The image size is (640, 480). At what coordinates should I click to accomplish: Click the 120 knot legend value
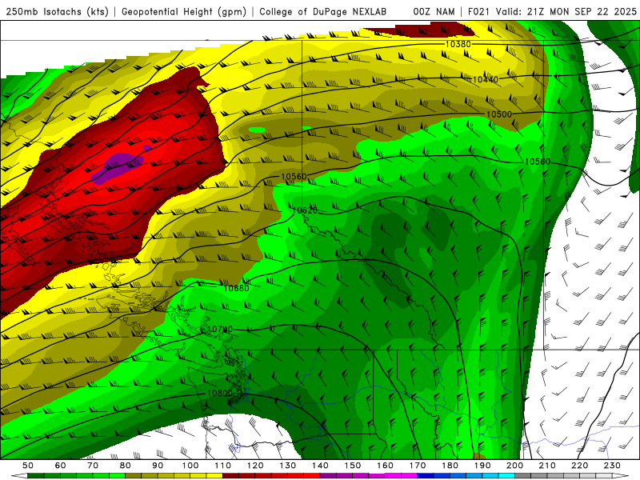(x=255, y=466)
